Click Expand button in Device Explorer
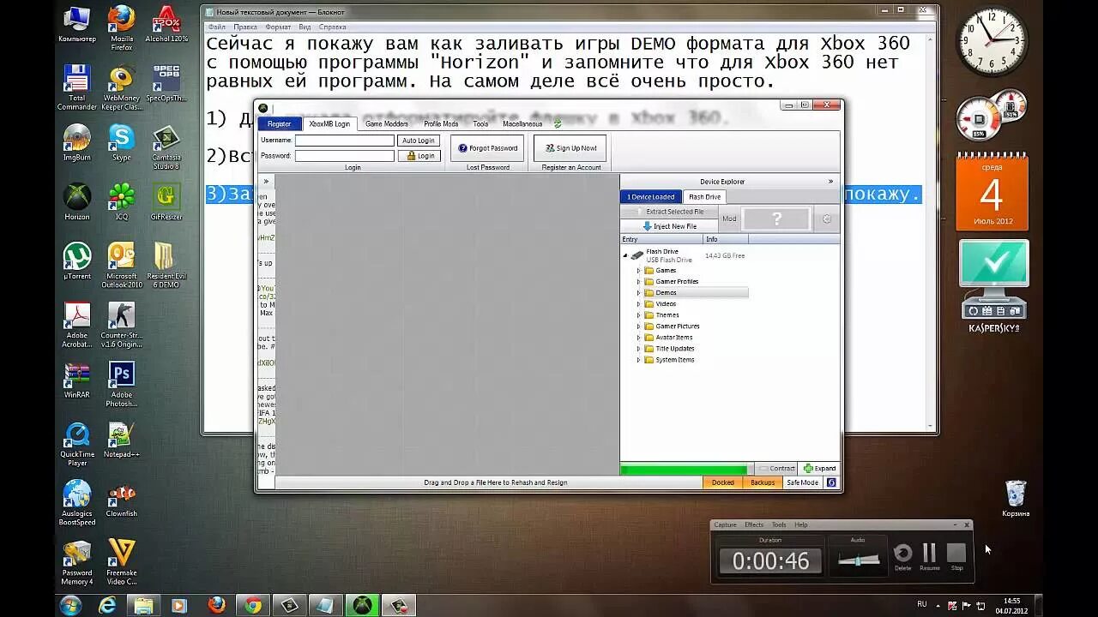1098x617 pixels. pos(819,469)
